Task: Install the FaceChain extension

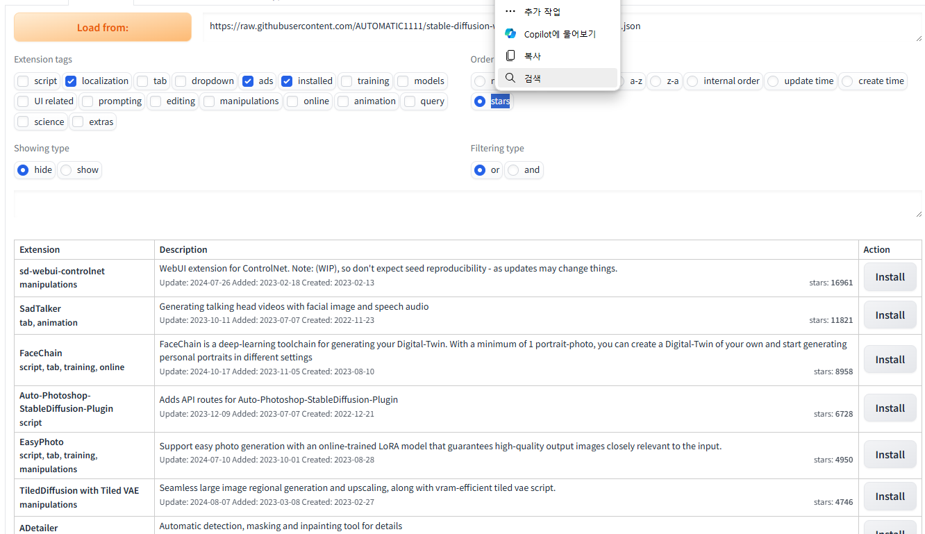Action: [890, 360]
